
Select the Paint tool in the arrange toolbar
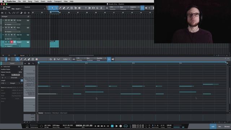coord(68,8)
